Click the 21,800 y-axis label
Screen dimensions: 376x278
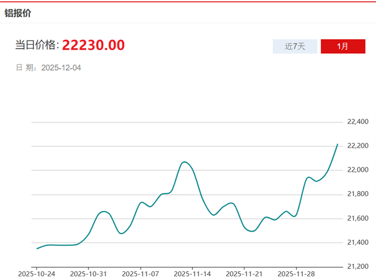[x=357, y=194]
